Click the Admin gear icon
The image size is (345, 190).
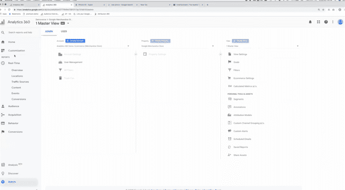pos(3,182)
